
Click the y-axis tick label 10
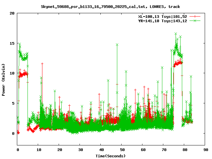tap(12, 73)
